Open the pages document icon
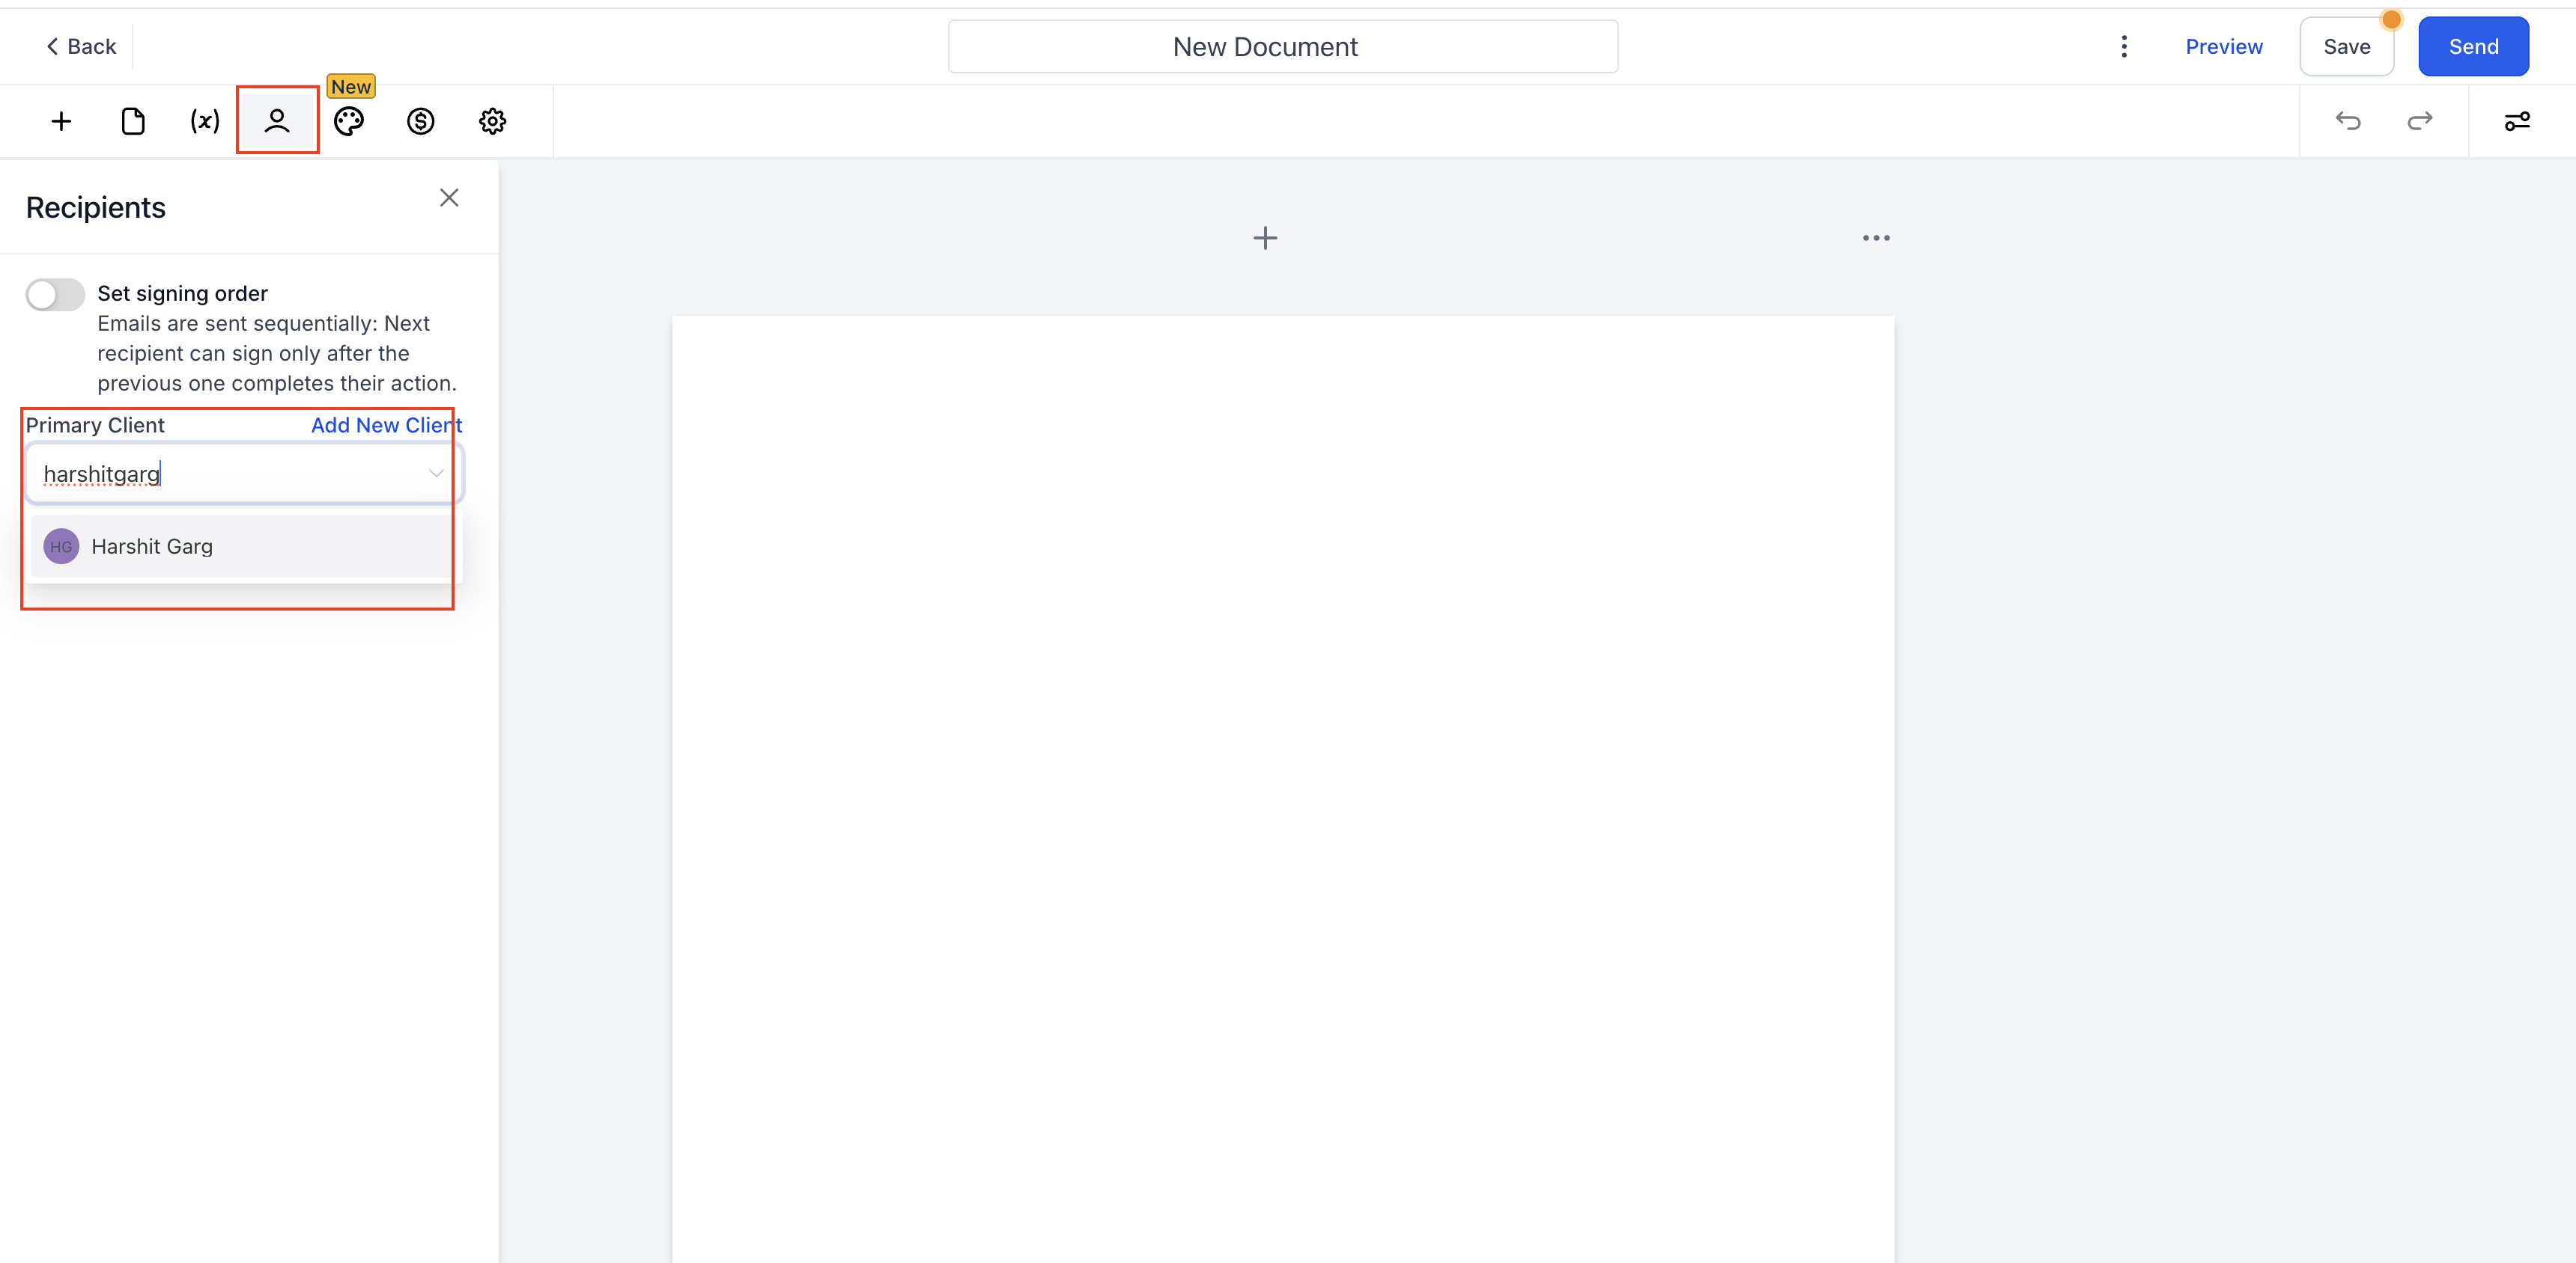Screen dimensions: 2576x1263 coord(133,121)
